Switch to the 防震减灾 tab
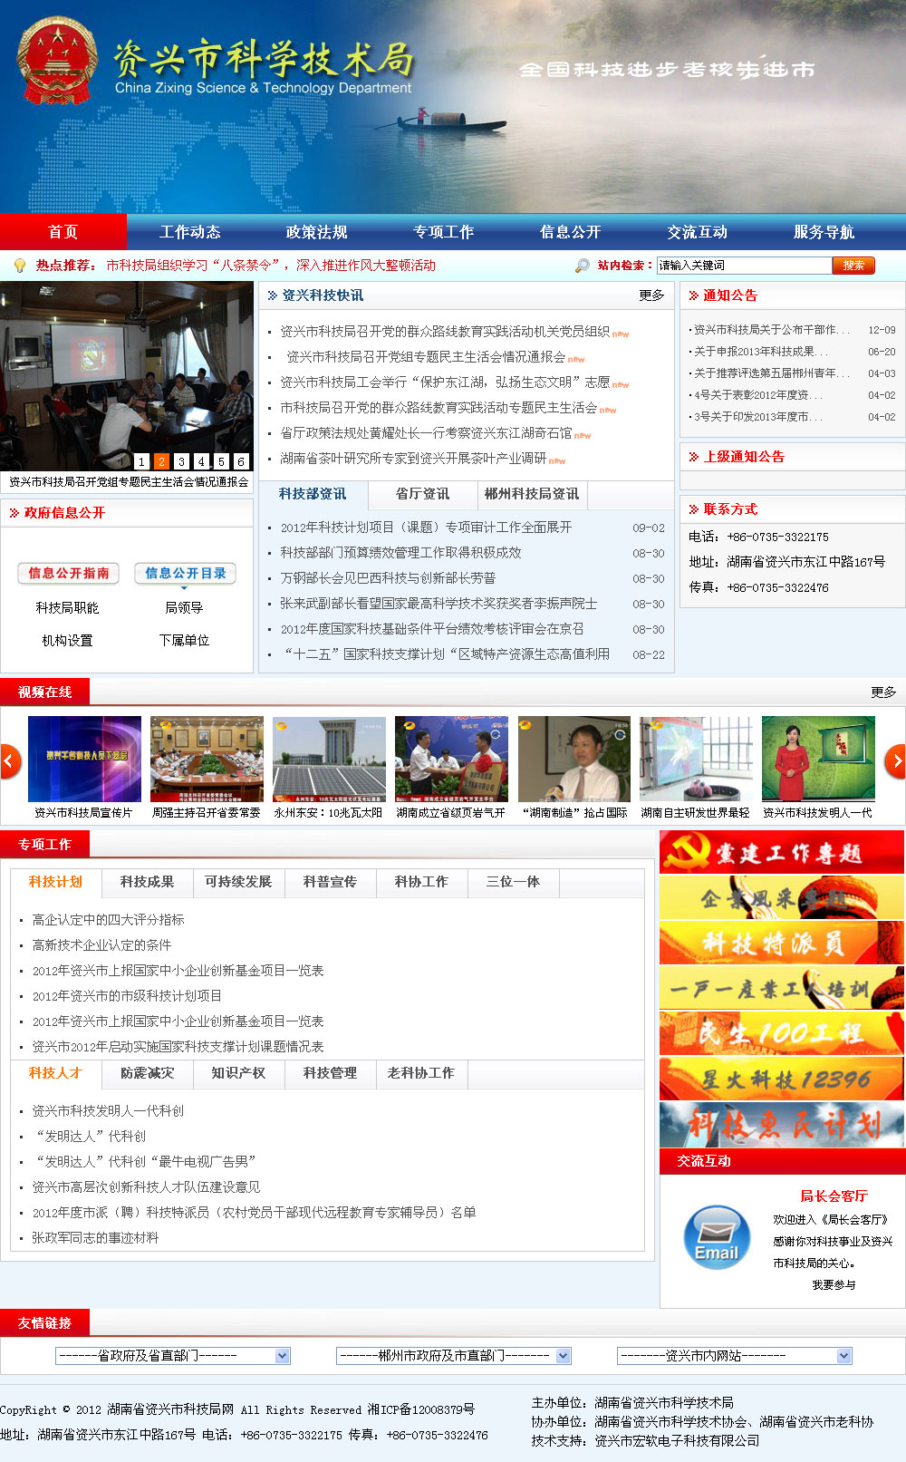This screenshot has width=906, height=1462. 147,1073
